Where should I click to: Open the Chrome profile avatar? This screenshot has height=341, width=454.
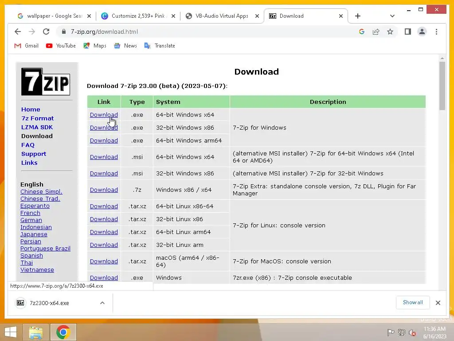(x=422, y=32)
